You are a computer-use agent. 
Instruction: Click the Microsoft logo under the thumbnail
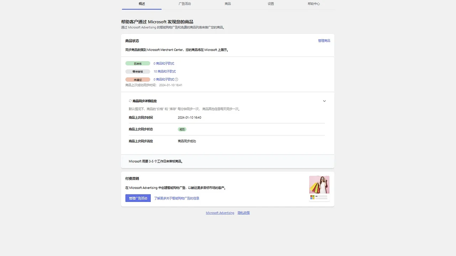coord(312,197)
